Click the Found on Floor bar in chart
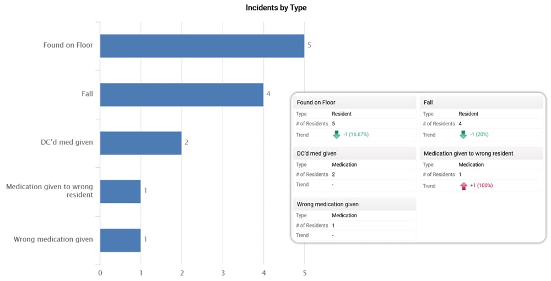The width and height of the screenshot is (551, 281). (202, 46)
